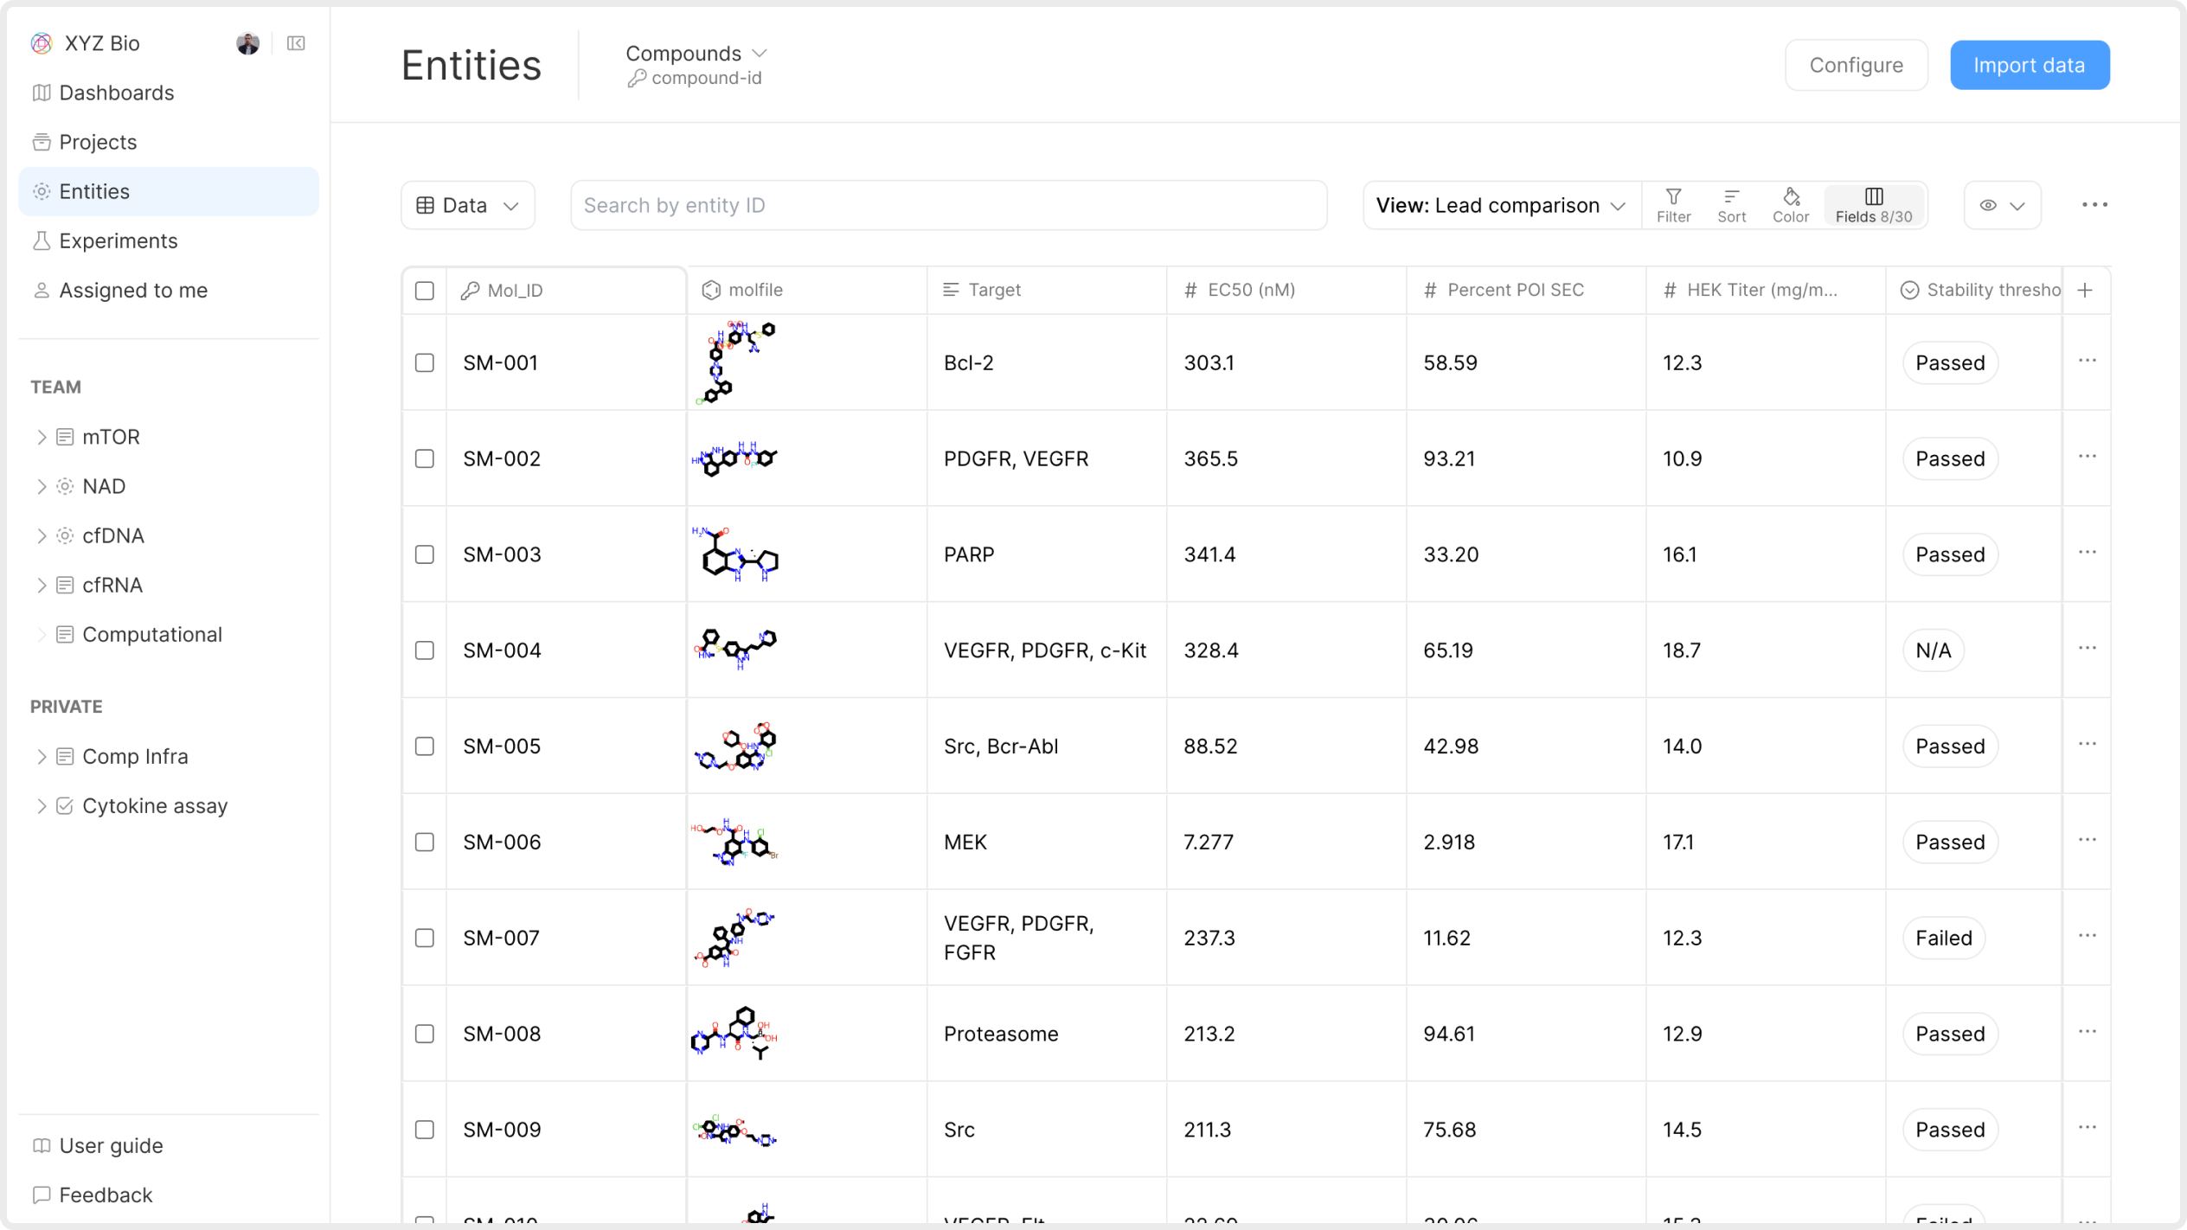Image resolution: width=2187 pixels, height=1230 pixels.
Task: Open the eye visibility dropdown
Action: [x=2002, y=205]
